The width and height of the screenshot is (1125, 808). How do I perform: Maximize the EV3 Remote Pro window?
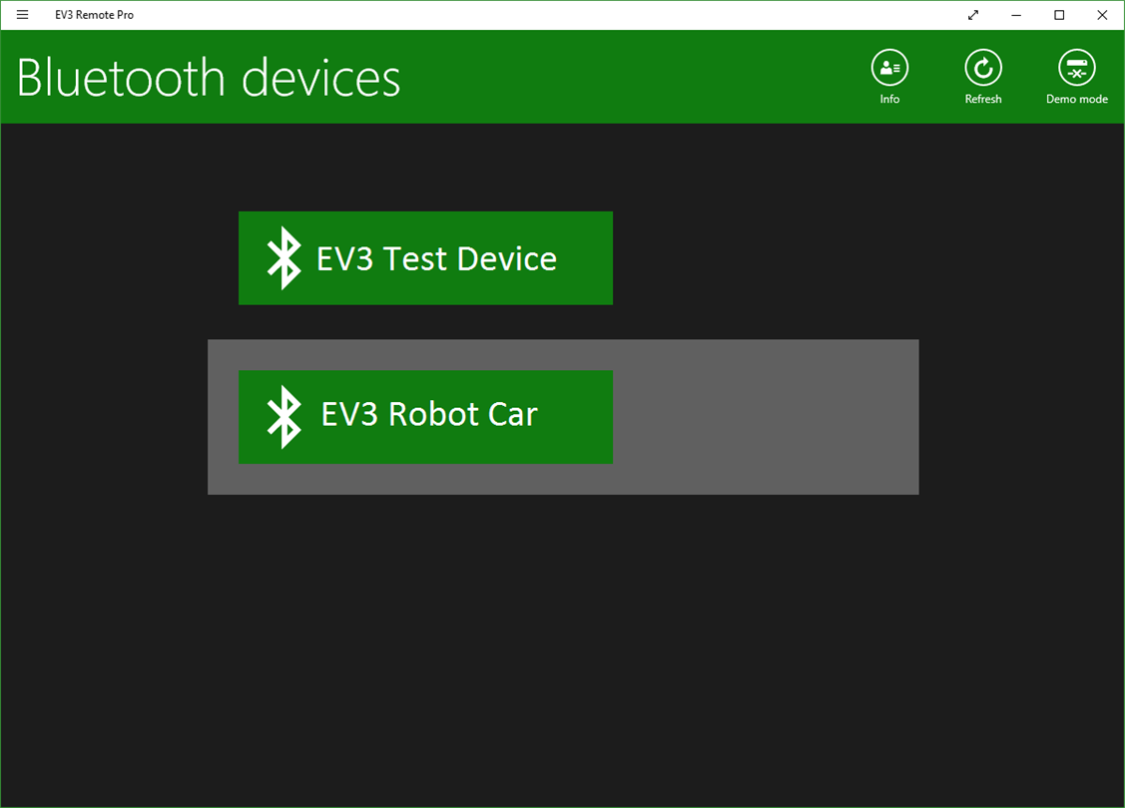pos(1059,15)
